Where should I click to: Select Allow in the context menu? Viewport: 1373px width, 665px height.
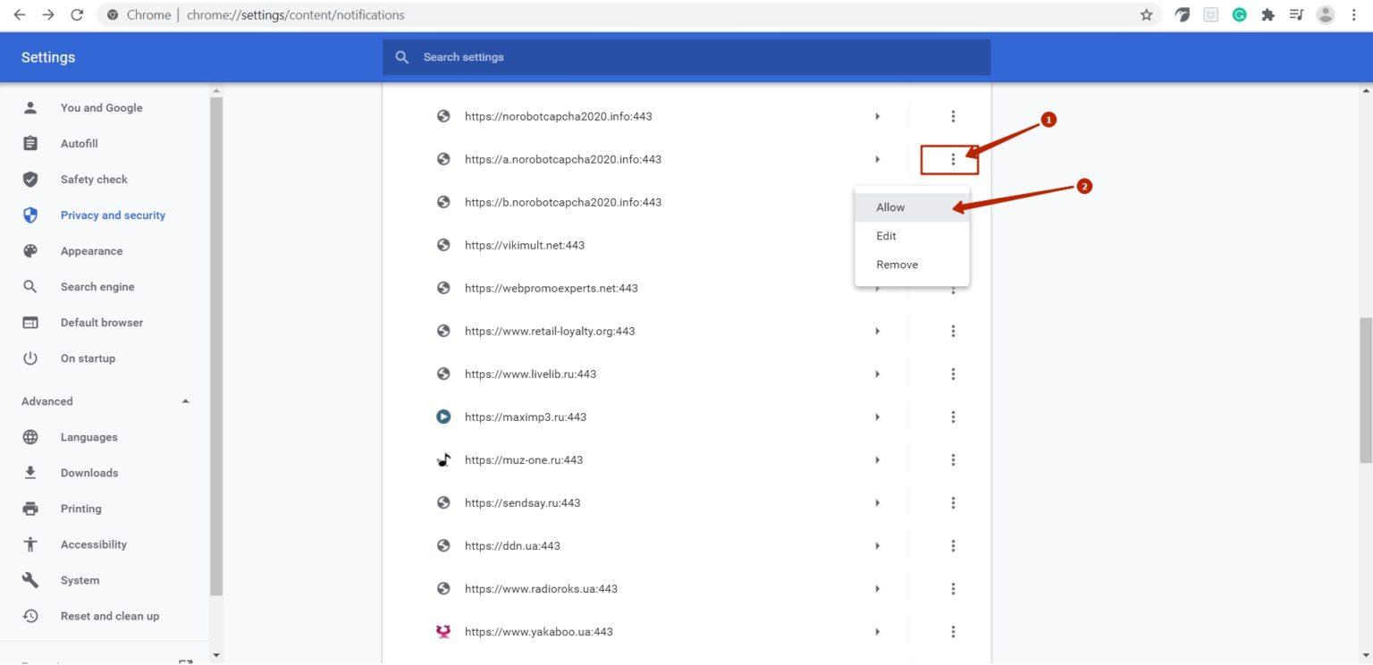tap(890, 207)
